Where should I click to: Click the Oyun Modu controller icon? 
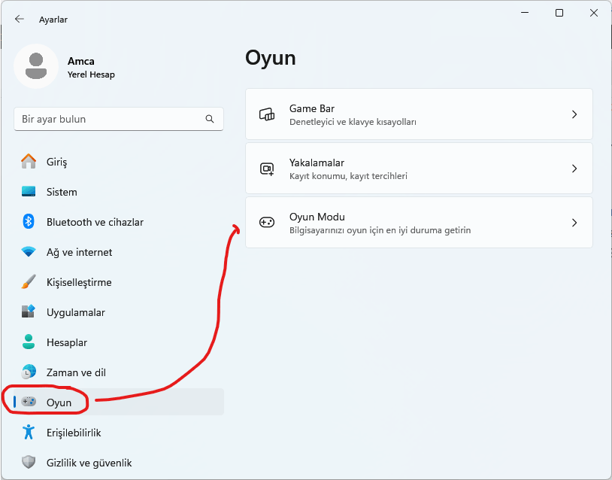(x=267, y=223)
